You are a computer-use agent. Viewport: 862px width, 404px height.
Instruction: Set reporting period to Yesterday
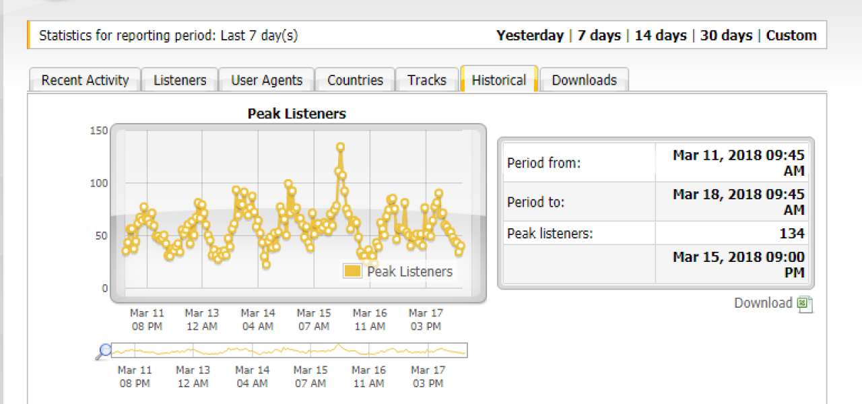tap(529, 36)
